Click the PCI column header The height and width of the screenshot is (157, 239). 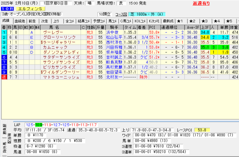click(x=152, y=28)
